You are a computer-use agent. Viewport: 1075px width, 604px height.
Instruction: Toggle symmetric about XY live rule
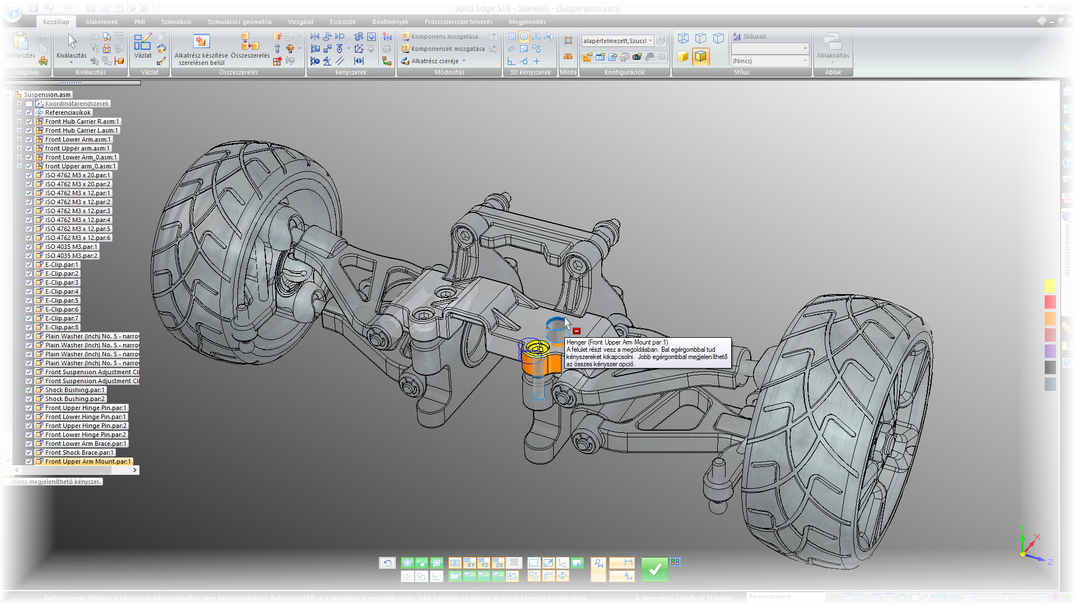tap(470, 563)
